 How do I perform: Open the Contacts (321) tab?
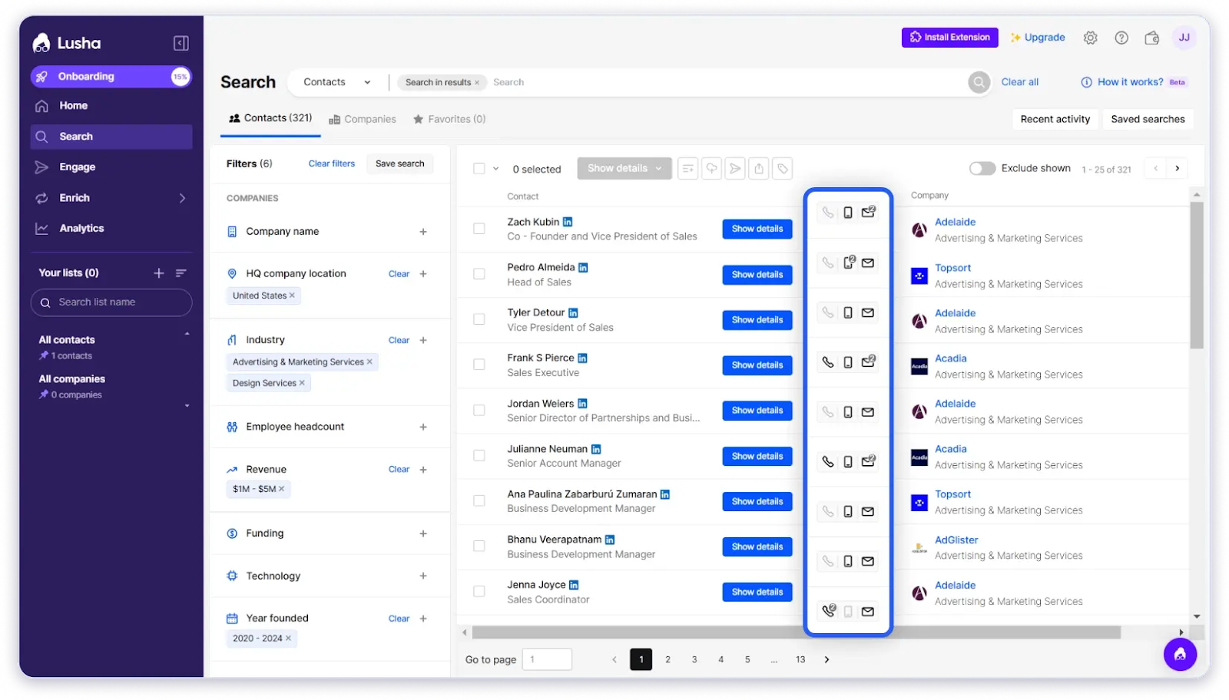tap(270, 118)
